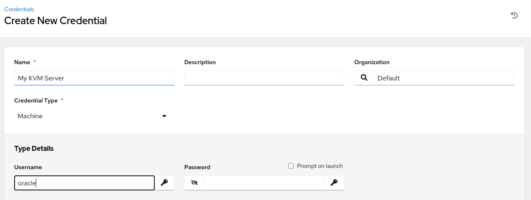Click the Organization lookup magnifier icon

point(364,78)
